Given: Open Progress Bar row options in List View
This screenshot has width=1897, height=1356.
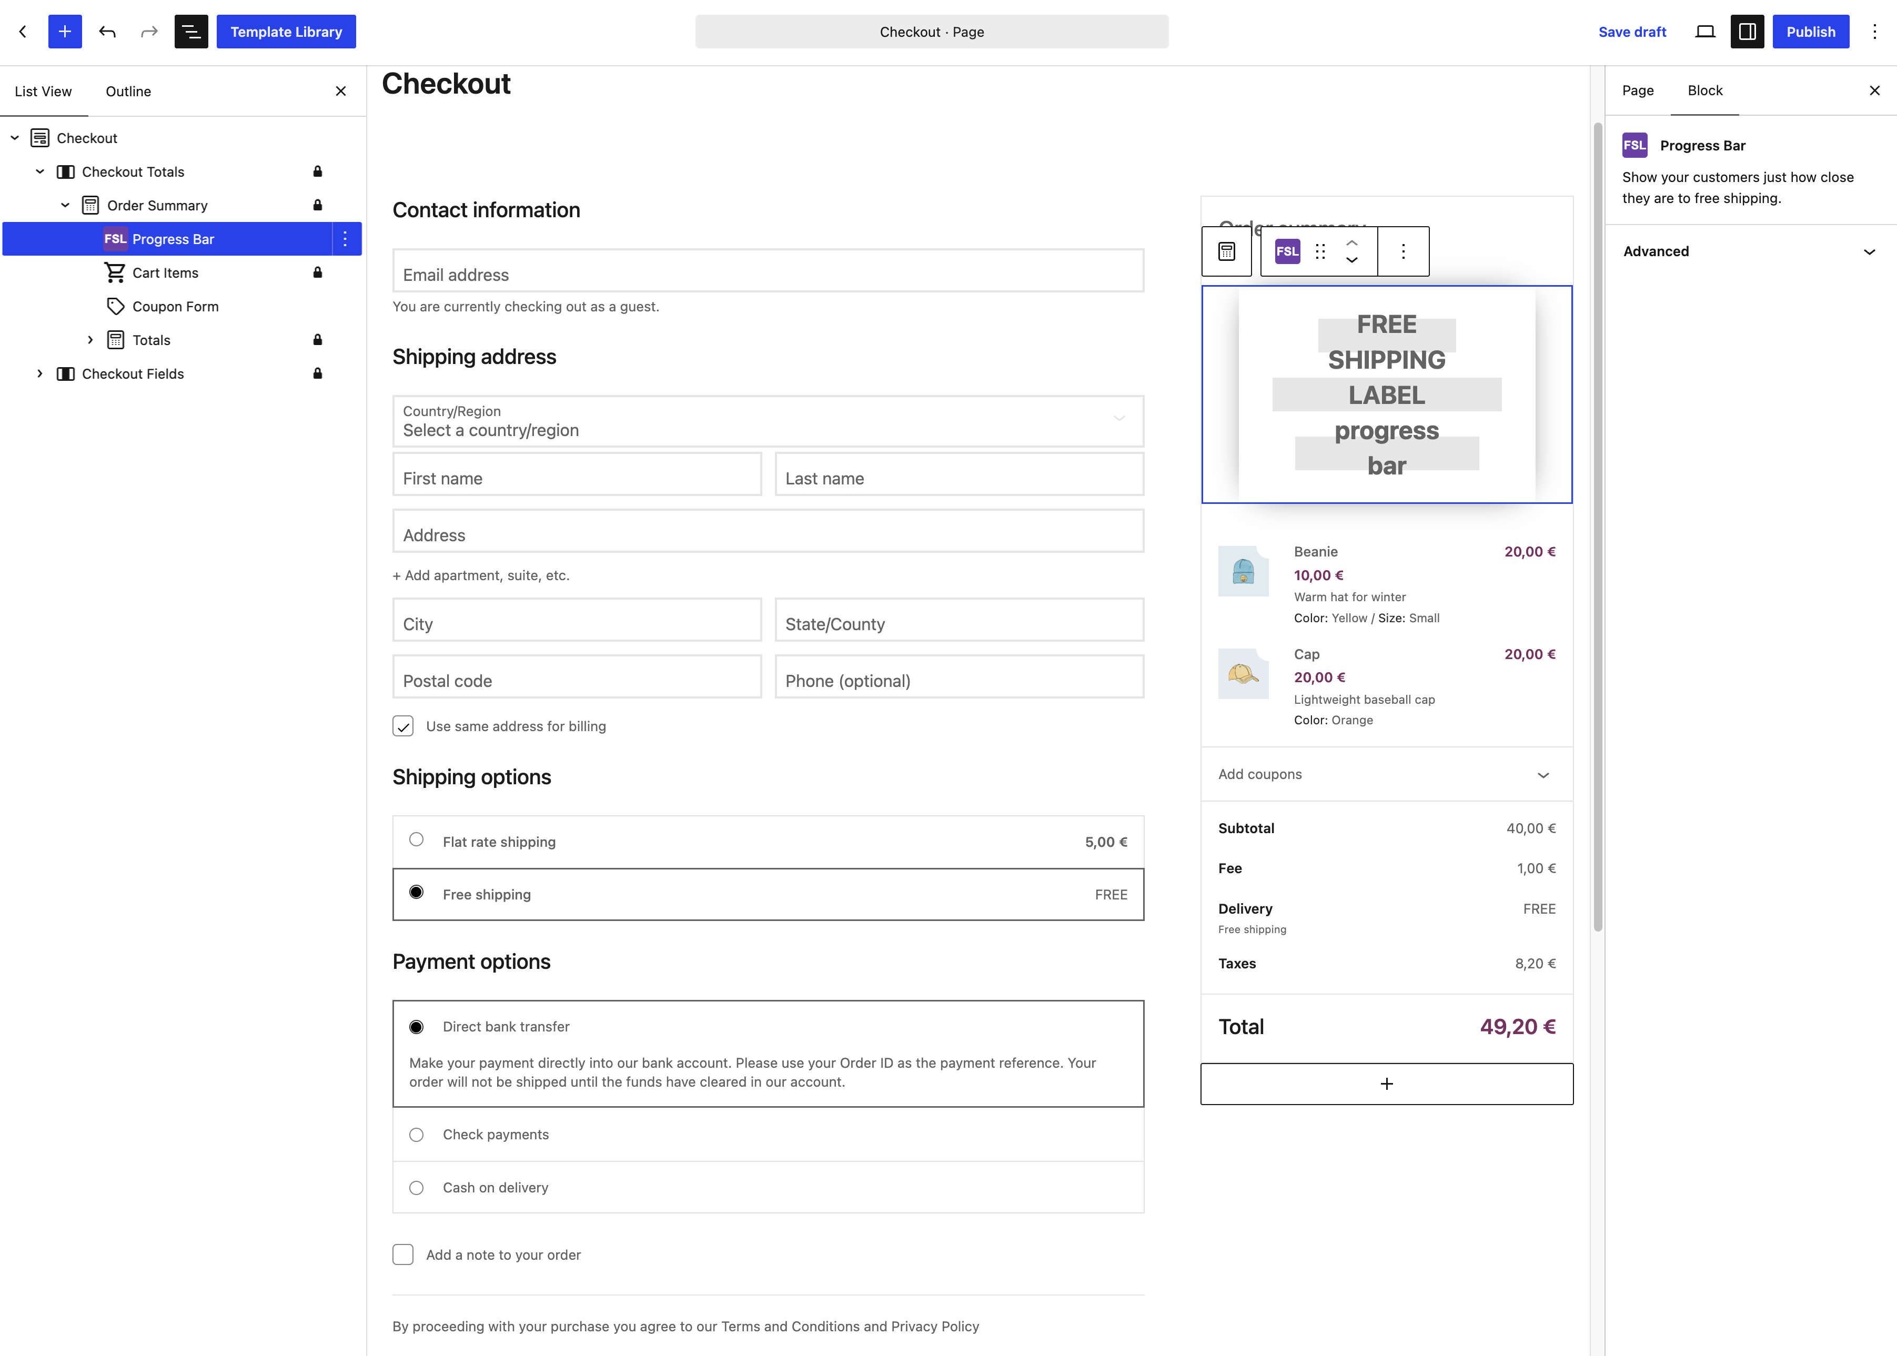Looking at the screenshot, I should [345, 239].
